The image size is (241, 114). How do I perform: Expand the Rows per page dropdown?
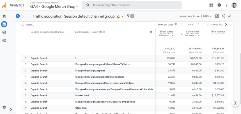(x=178, y=24)
